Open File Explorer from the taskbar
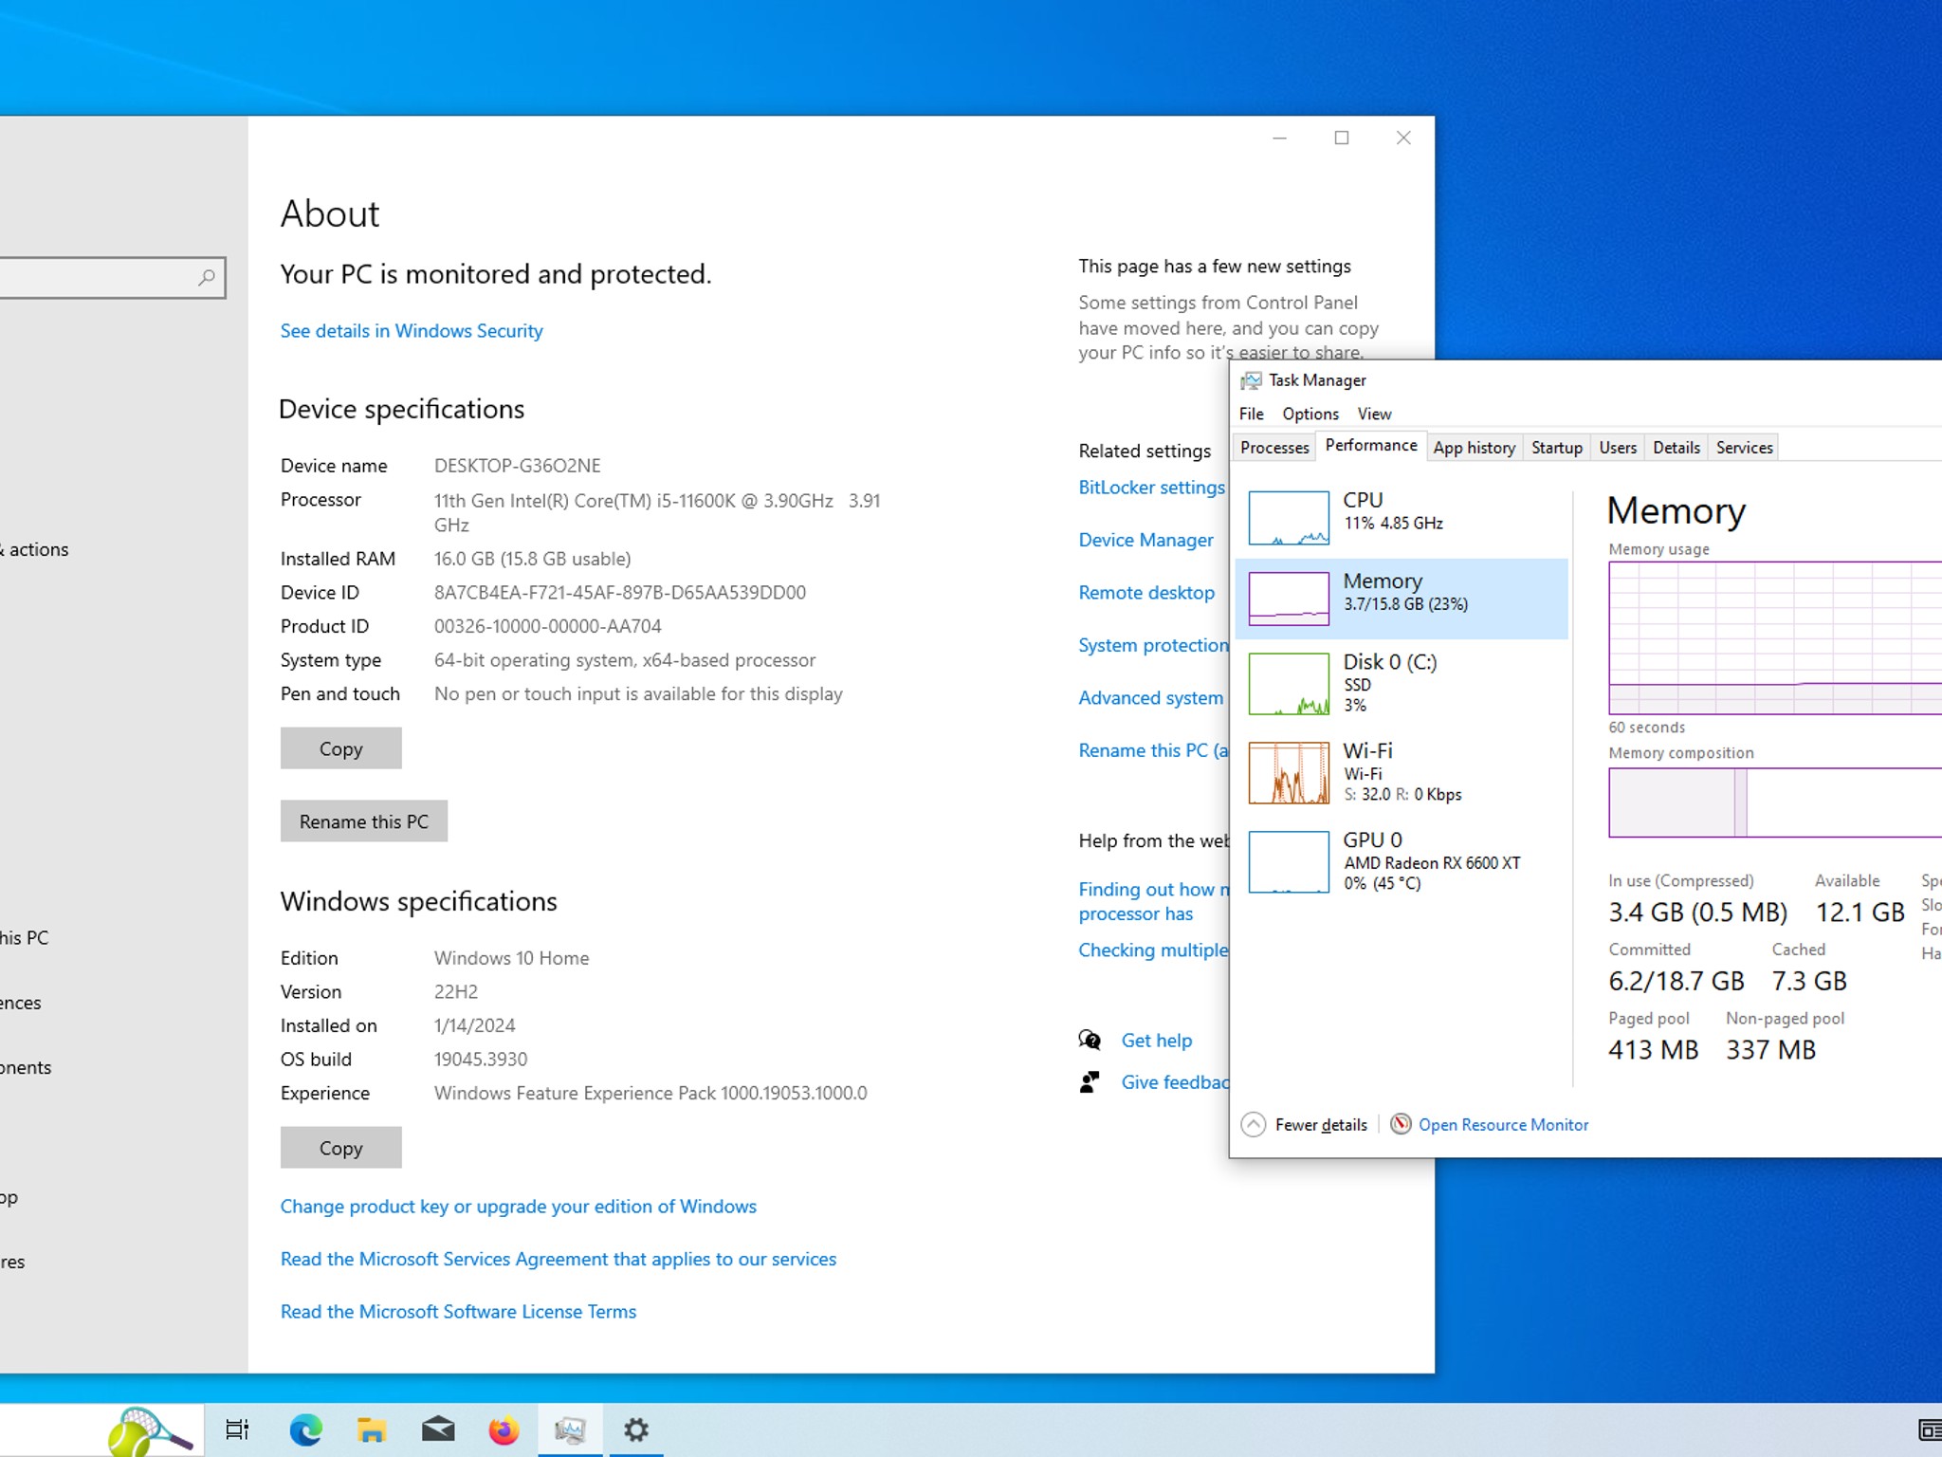Screen dimensions: 1942x1457 click(371, 1429)
